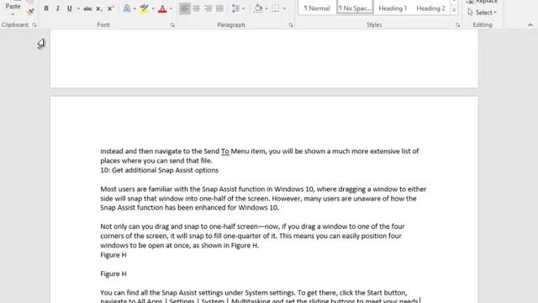Viewport: 538px width, 303px height.
Task: Justify the paragraph text
Action: point(219,8)
